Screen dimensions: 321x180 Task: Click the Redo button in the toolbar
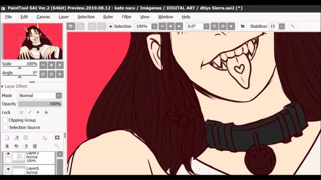click(x=80, y=26)
